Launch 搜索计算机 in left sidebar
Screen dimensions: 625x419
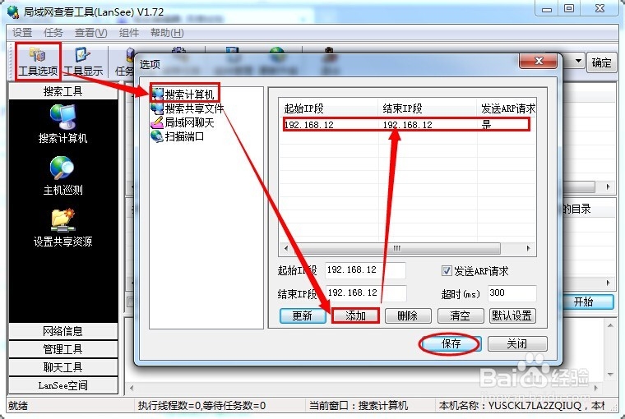coord(62,124)
